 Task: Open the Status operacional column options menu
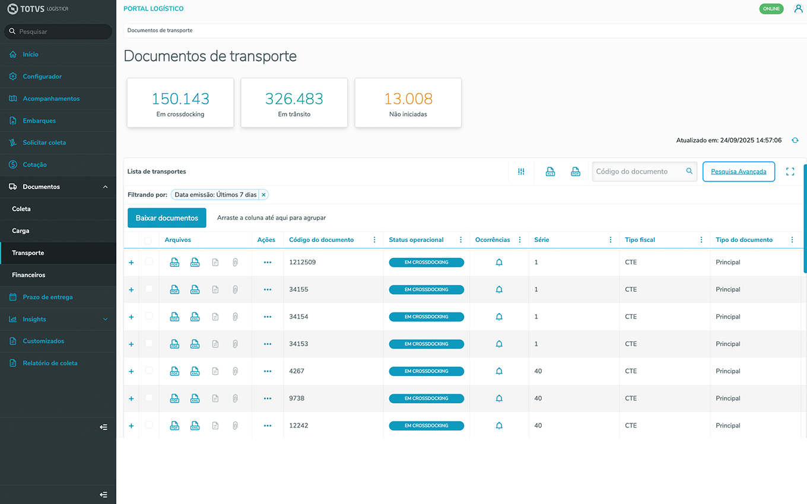(461, 240)
